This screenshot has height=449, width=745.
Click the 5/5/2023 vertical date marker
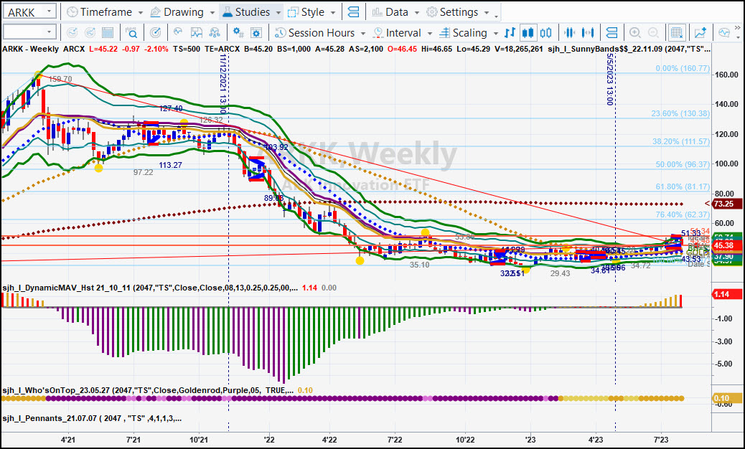[x=610, y=79]
